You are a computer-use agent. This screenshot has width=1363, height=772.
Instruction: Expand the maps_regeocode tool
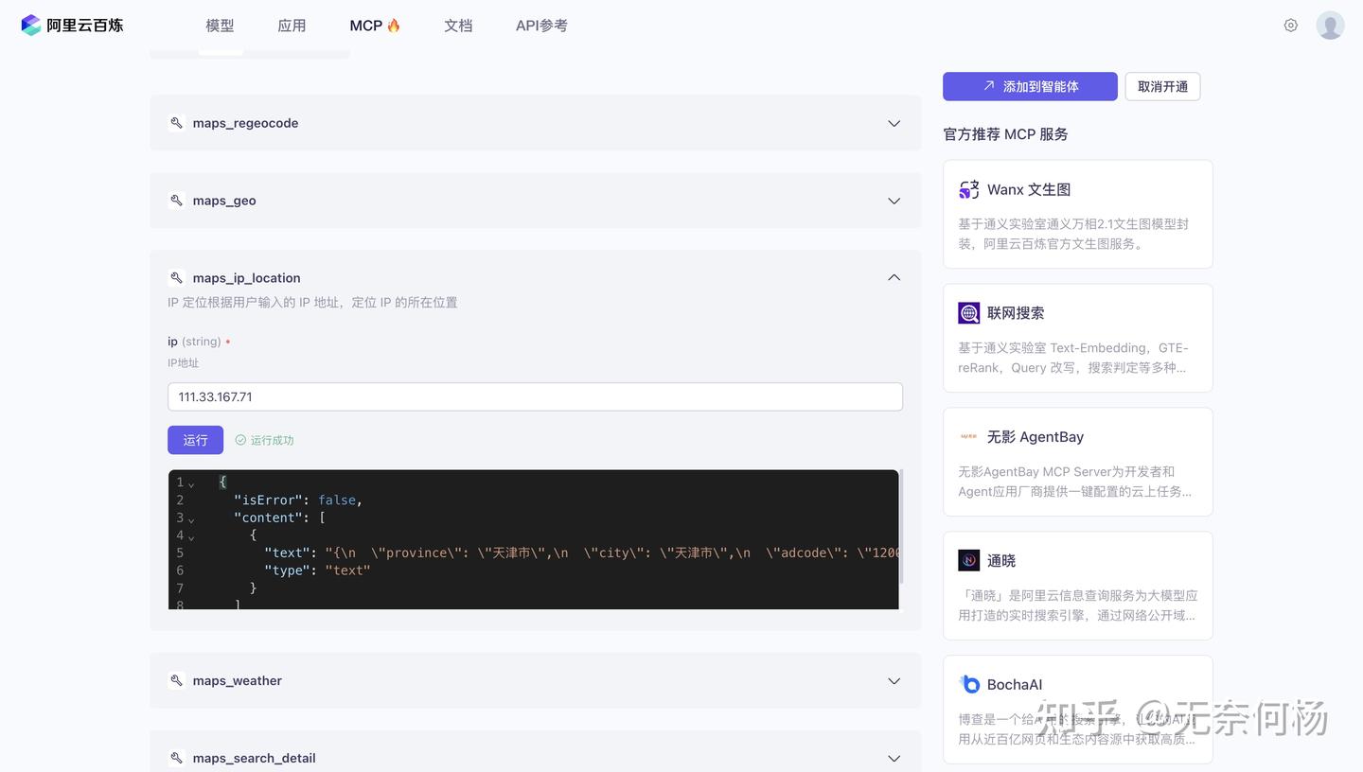point(893,123)
